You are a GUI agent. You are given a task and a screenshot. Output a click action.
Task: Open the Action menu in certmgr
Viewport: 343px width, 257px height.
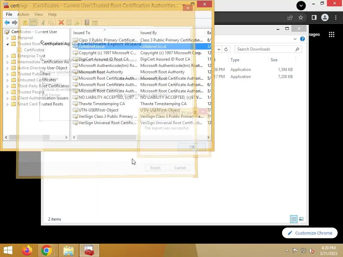pyautogui.click(x=23, y=14)
